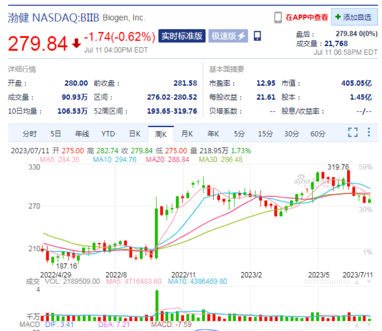Click the 详细行情 section heading
382x331 pixels.
[x=22, y=69]
